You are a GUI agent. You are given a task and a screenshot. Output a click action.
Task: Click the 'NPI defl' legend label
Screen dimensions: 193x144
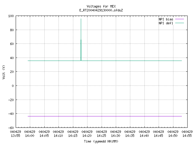166,23
